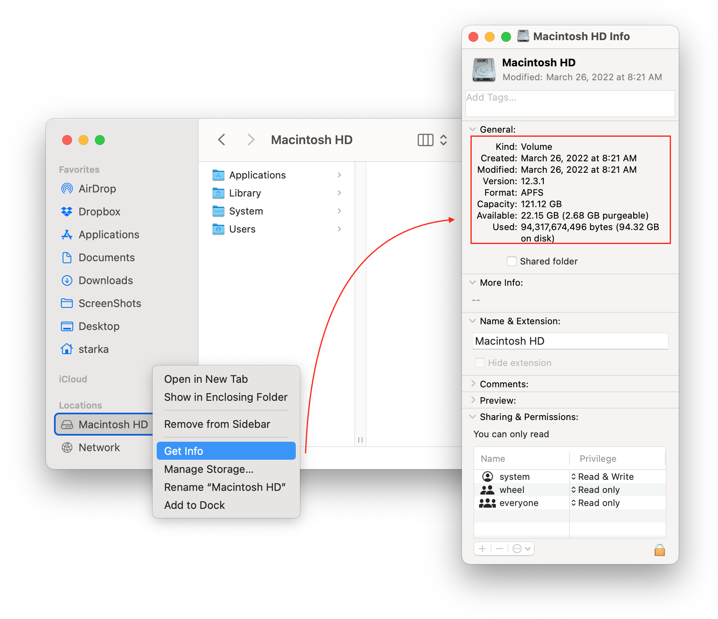
Task: Click the Macintosh HD name field
Action: pos(570,341)
